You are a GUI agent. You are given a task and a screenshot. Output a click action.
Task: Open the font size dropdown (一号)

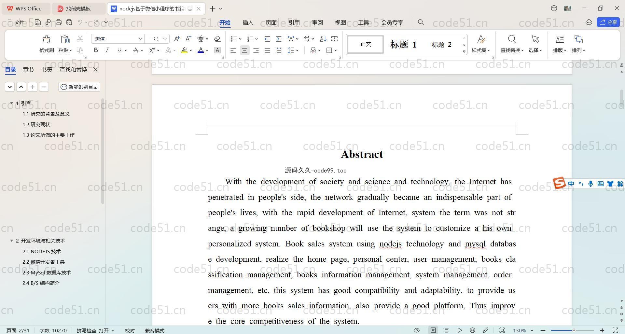(165, 39)
